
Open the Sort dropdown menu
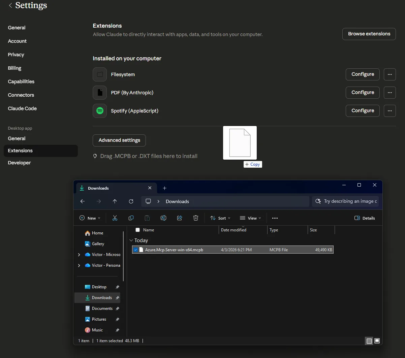coord(220,218)
